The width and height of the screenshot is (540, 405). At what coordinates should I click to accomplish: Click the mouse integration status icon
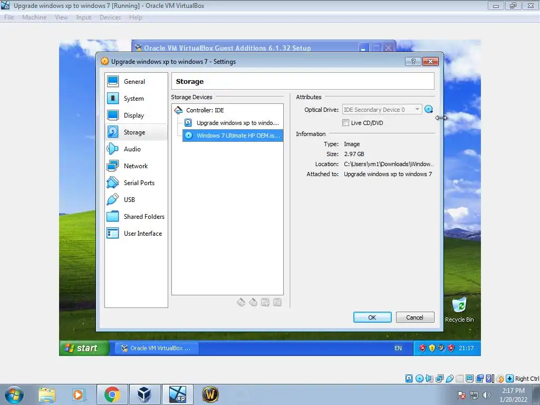tap(500, 379)
